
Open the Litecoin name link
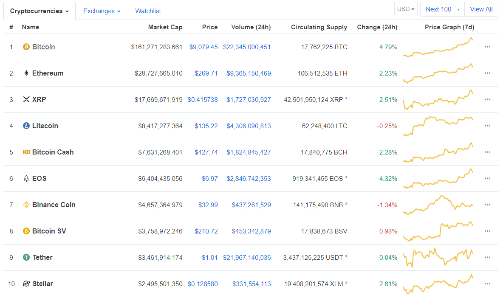click(45, 126)
